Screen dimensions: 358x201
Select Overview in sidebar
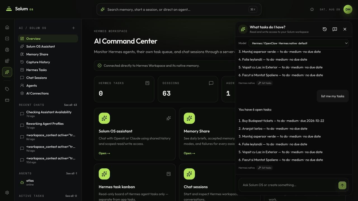(x=48, y=39)
